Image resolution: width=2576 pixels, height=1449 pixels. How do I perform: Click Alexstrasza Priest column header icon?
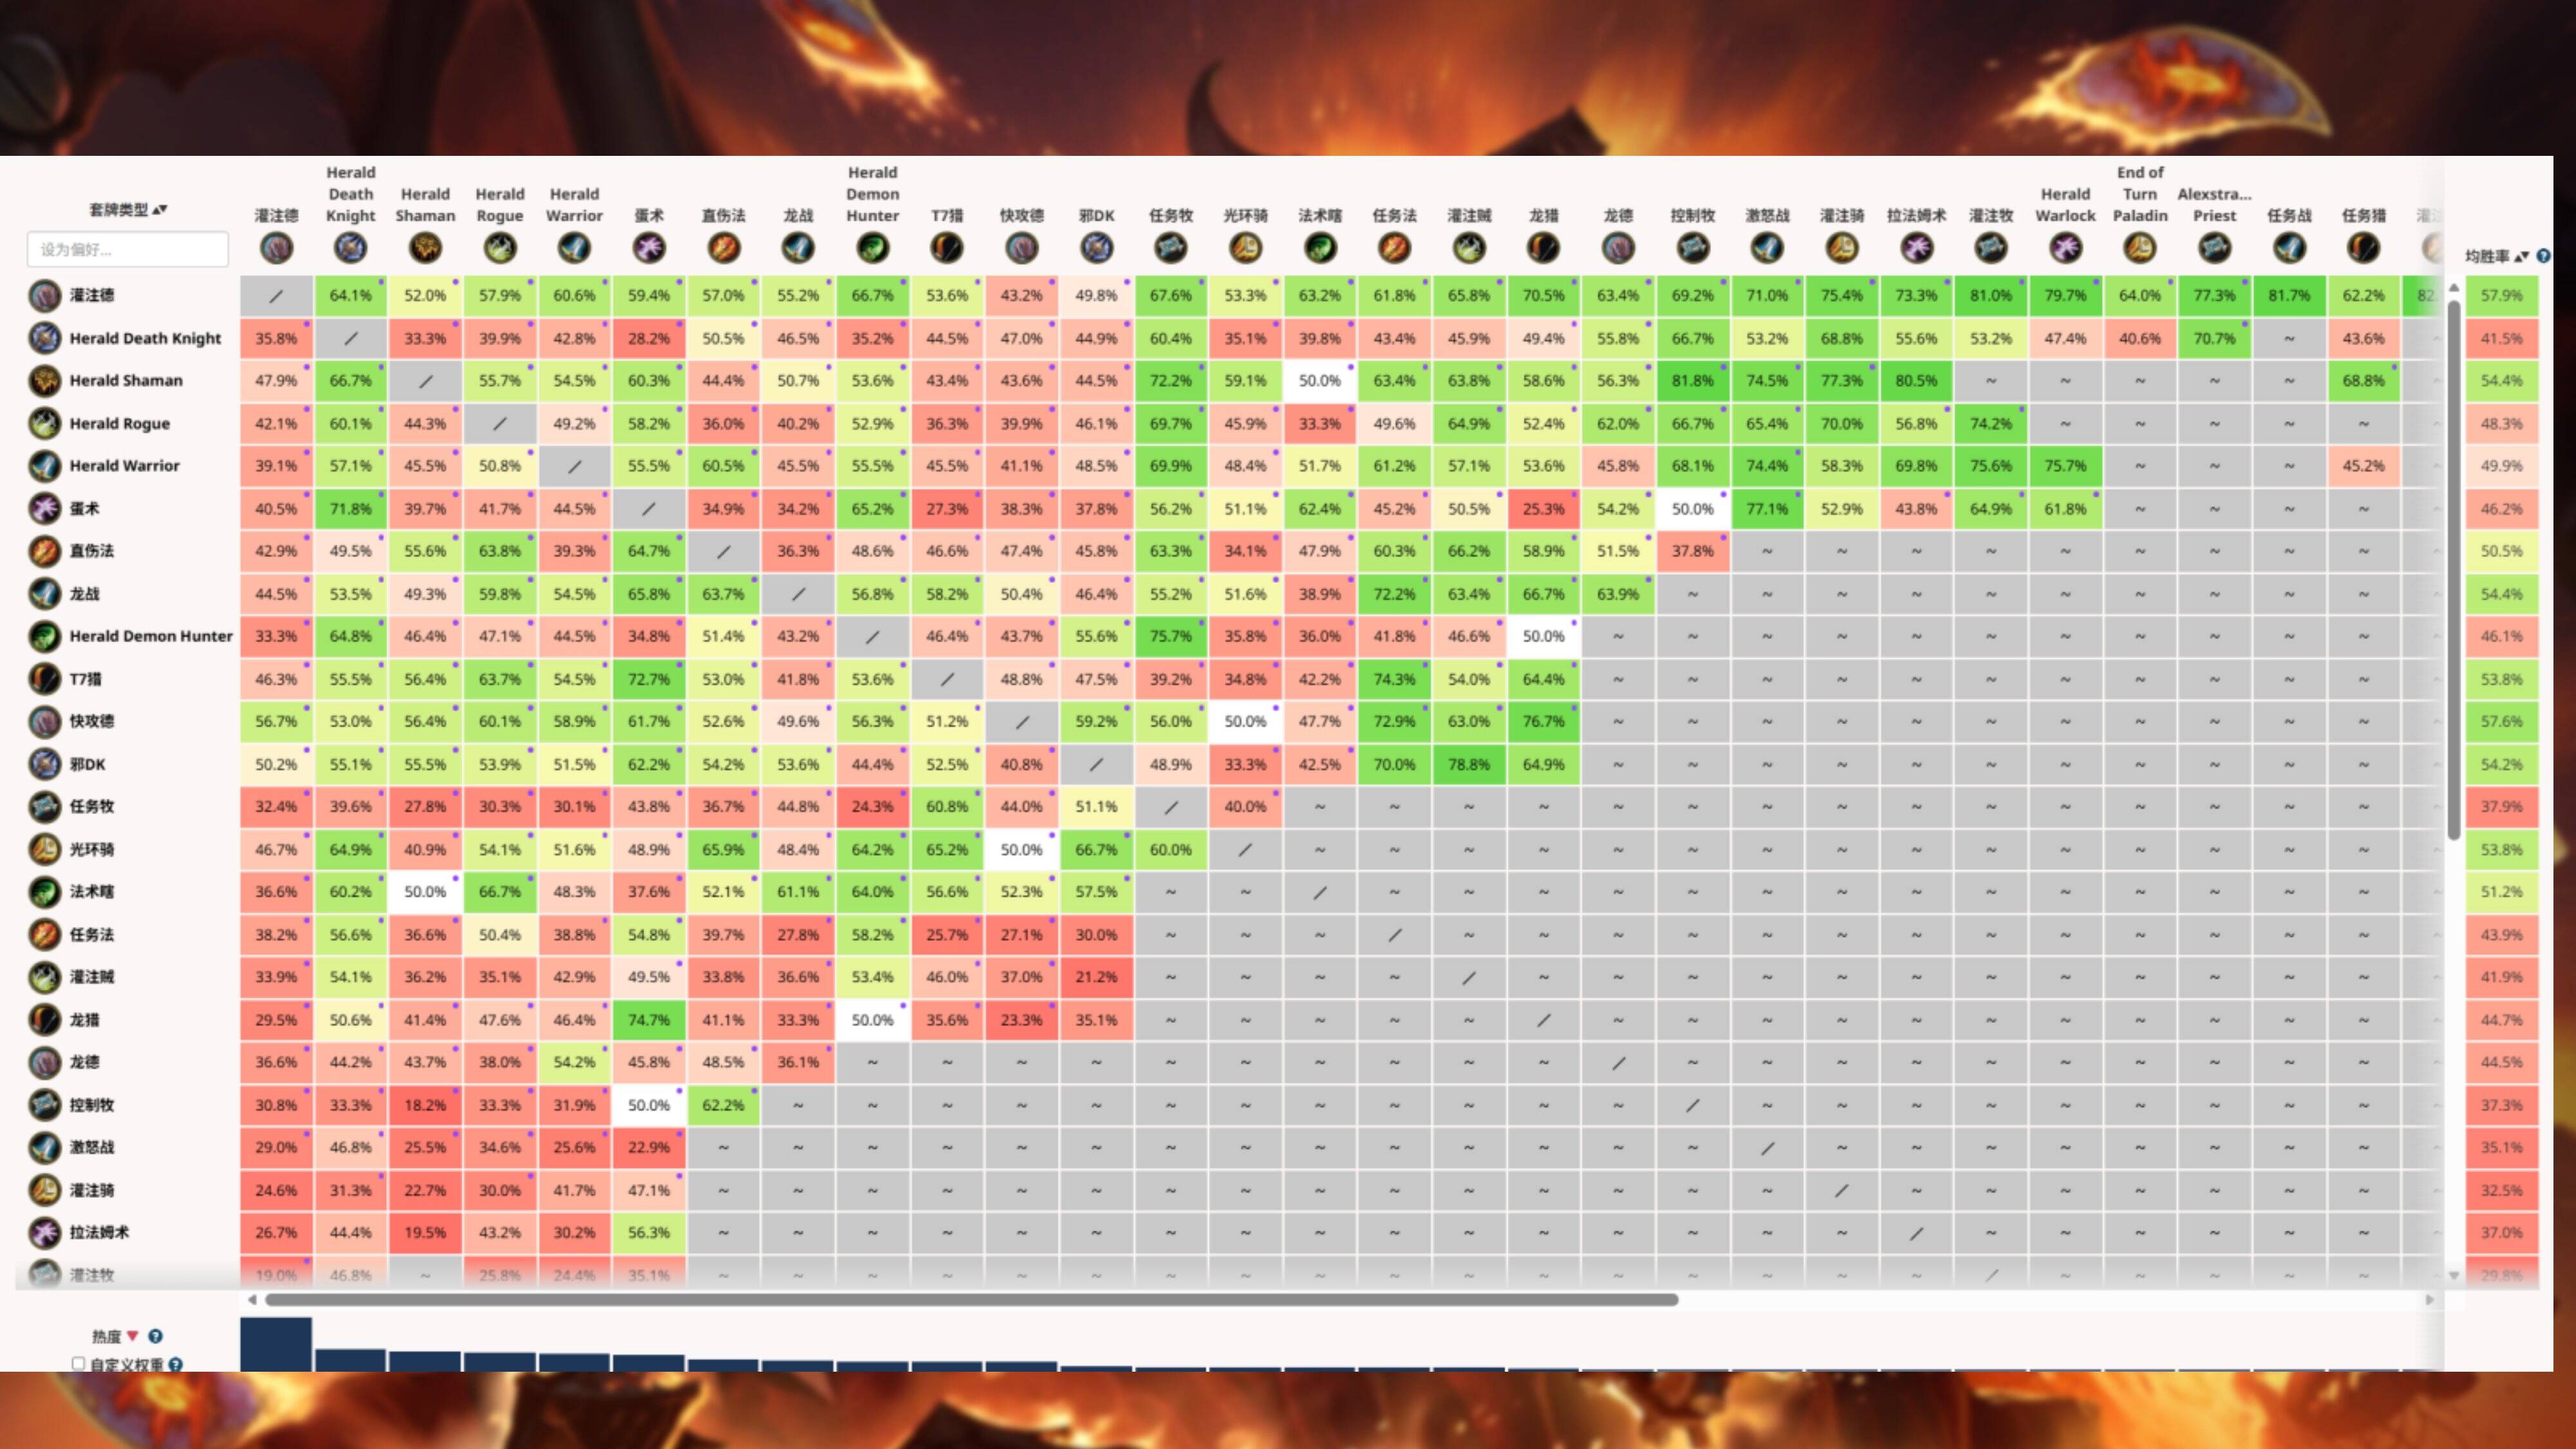(x=2214, y=248)
